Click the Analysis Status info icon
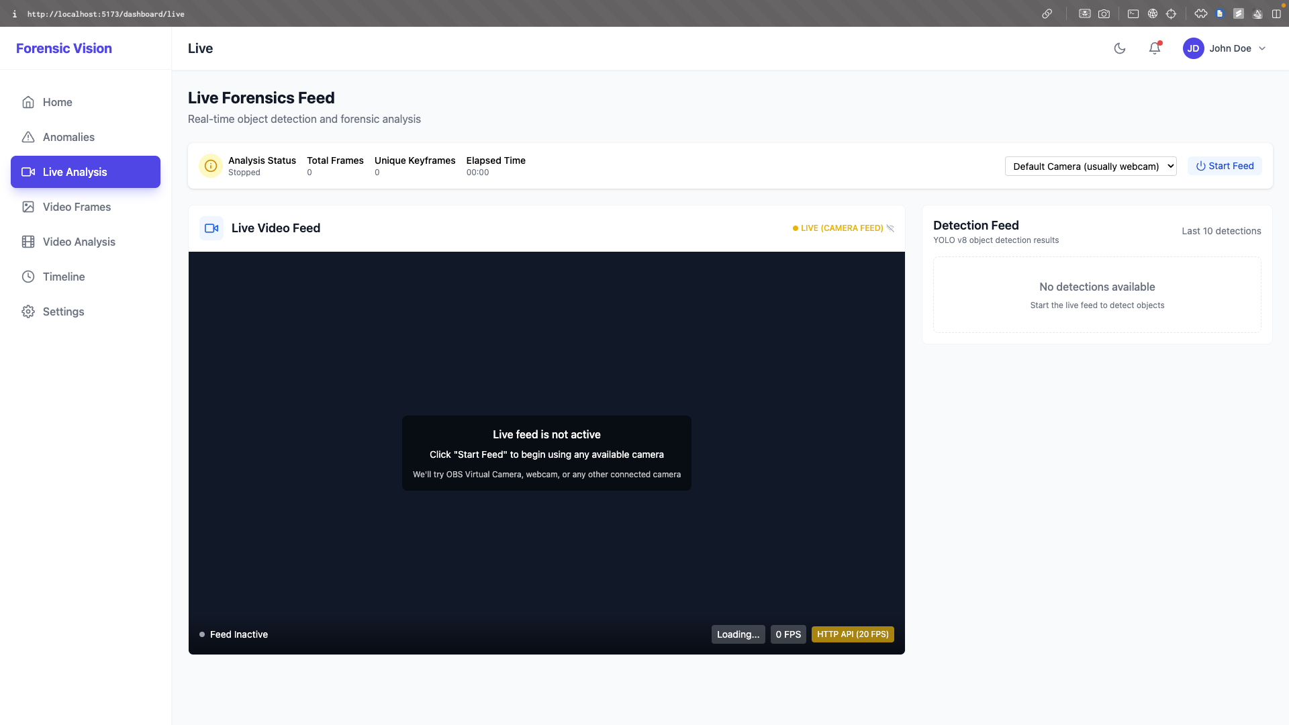The image size is (1289, 725). pyautogui.click(x=211, y=166)
